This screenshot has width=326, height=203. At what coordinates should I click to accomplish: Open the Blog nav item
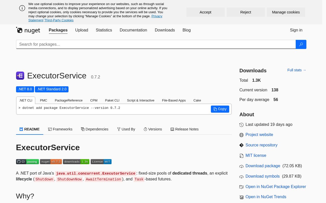(187, 30)
